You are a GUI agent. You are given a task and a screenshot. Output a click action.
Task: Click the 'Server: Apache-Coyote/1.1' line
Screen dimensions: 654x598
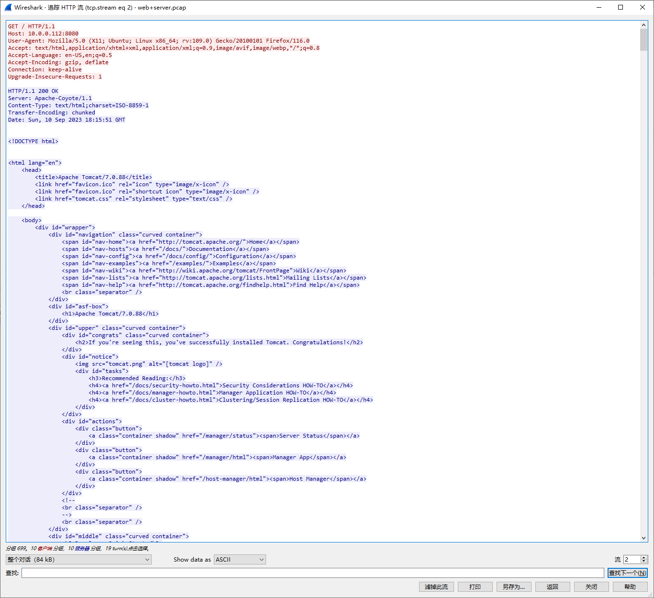pos(50,98)
